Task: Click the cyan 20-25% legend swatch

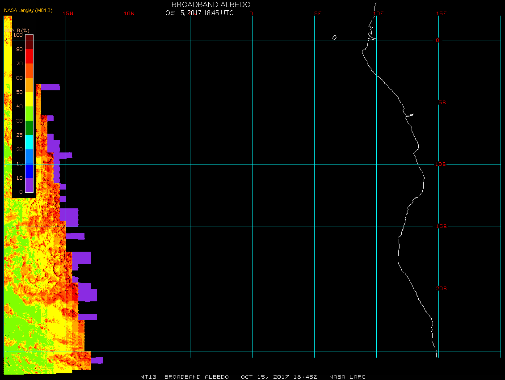Action: point(29,142)
